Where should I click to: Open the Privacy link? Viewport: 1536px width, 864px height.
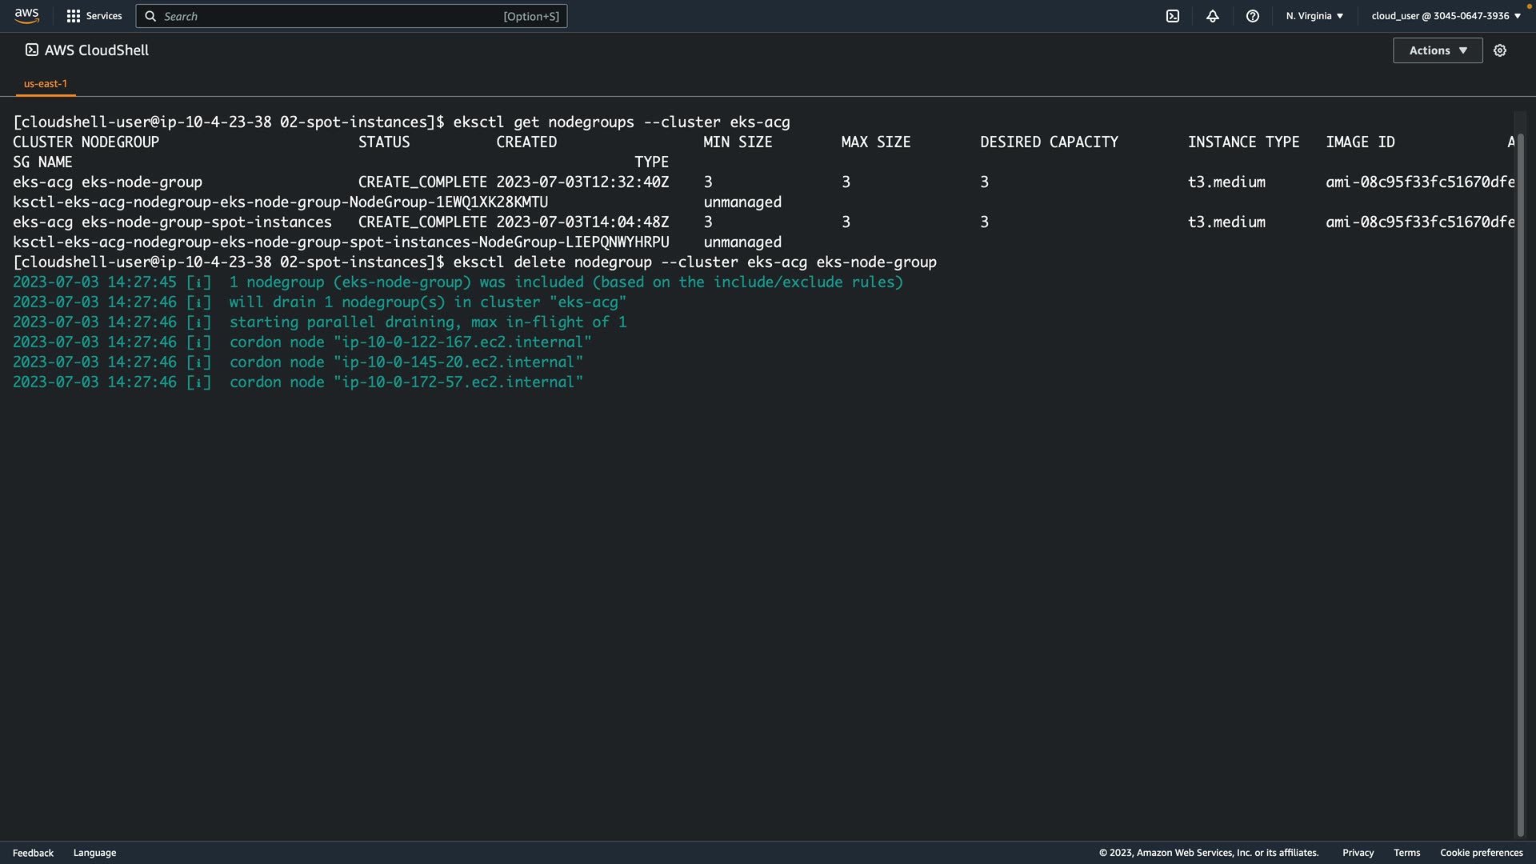tap(1358, 853)
